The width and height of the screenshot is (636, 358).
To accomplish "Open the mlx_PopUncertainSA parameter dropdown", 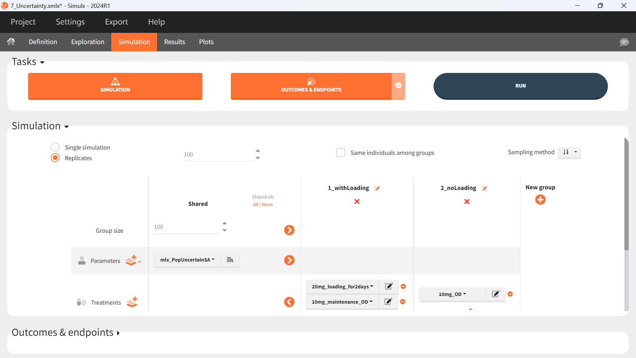I will [187, 260].
